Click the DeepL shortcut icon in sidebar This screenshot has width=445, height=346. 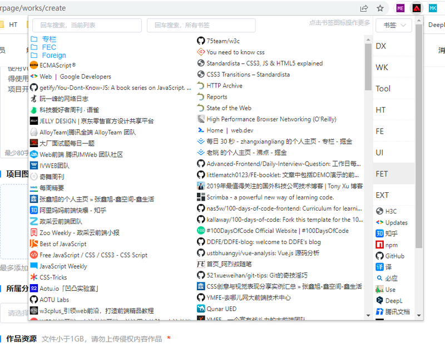(379, 300)
